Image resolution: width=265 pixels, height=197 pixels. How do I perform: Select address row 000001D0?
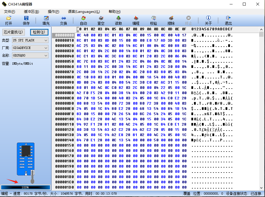pos(65,187)
